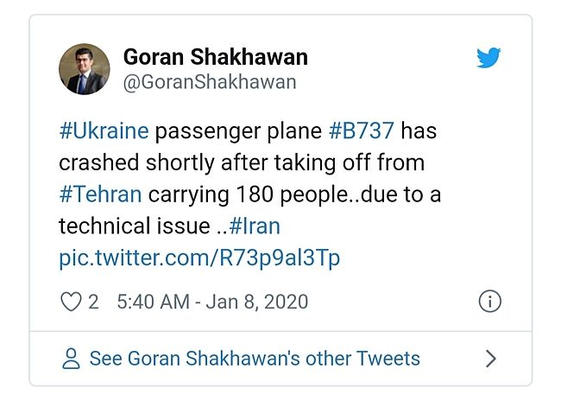561x401 pixels.
Task: Click the words "technical issue" in tweet
Action: tap(132, 226)
